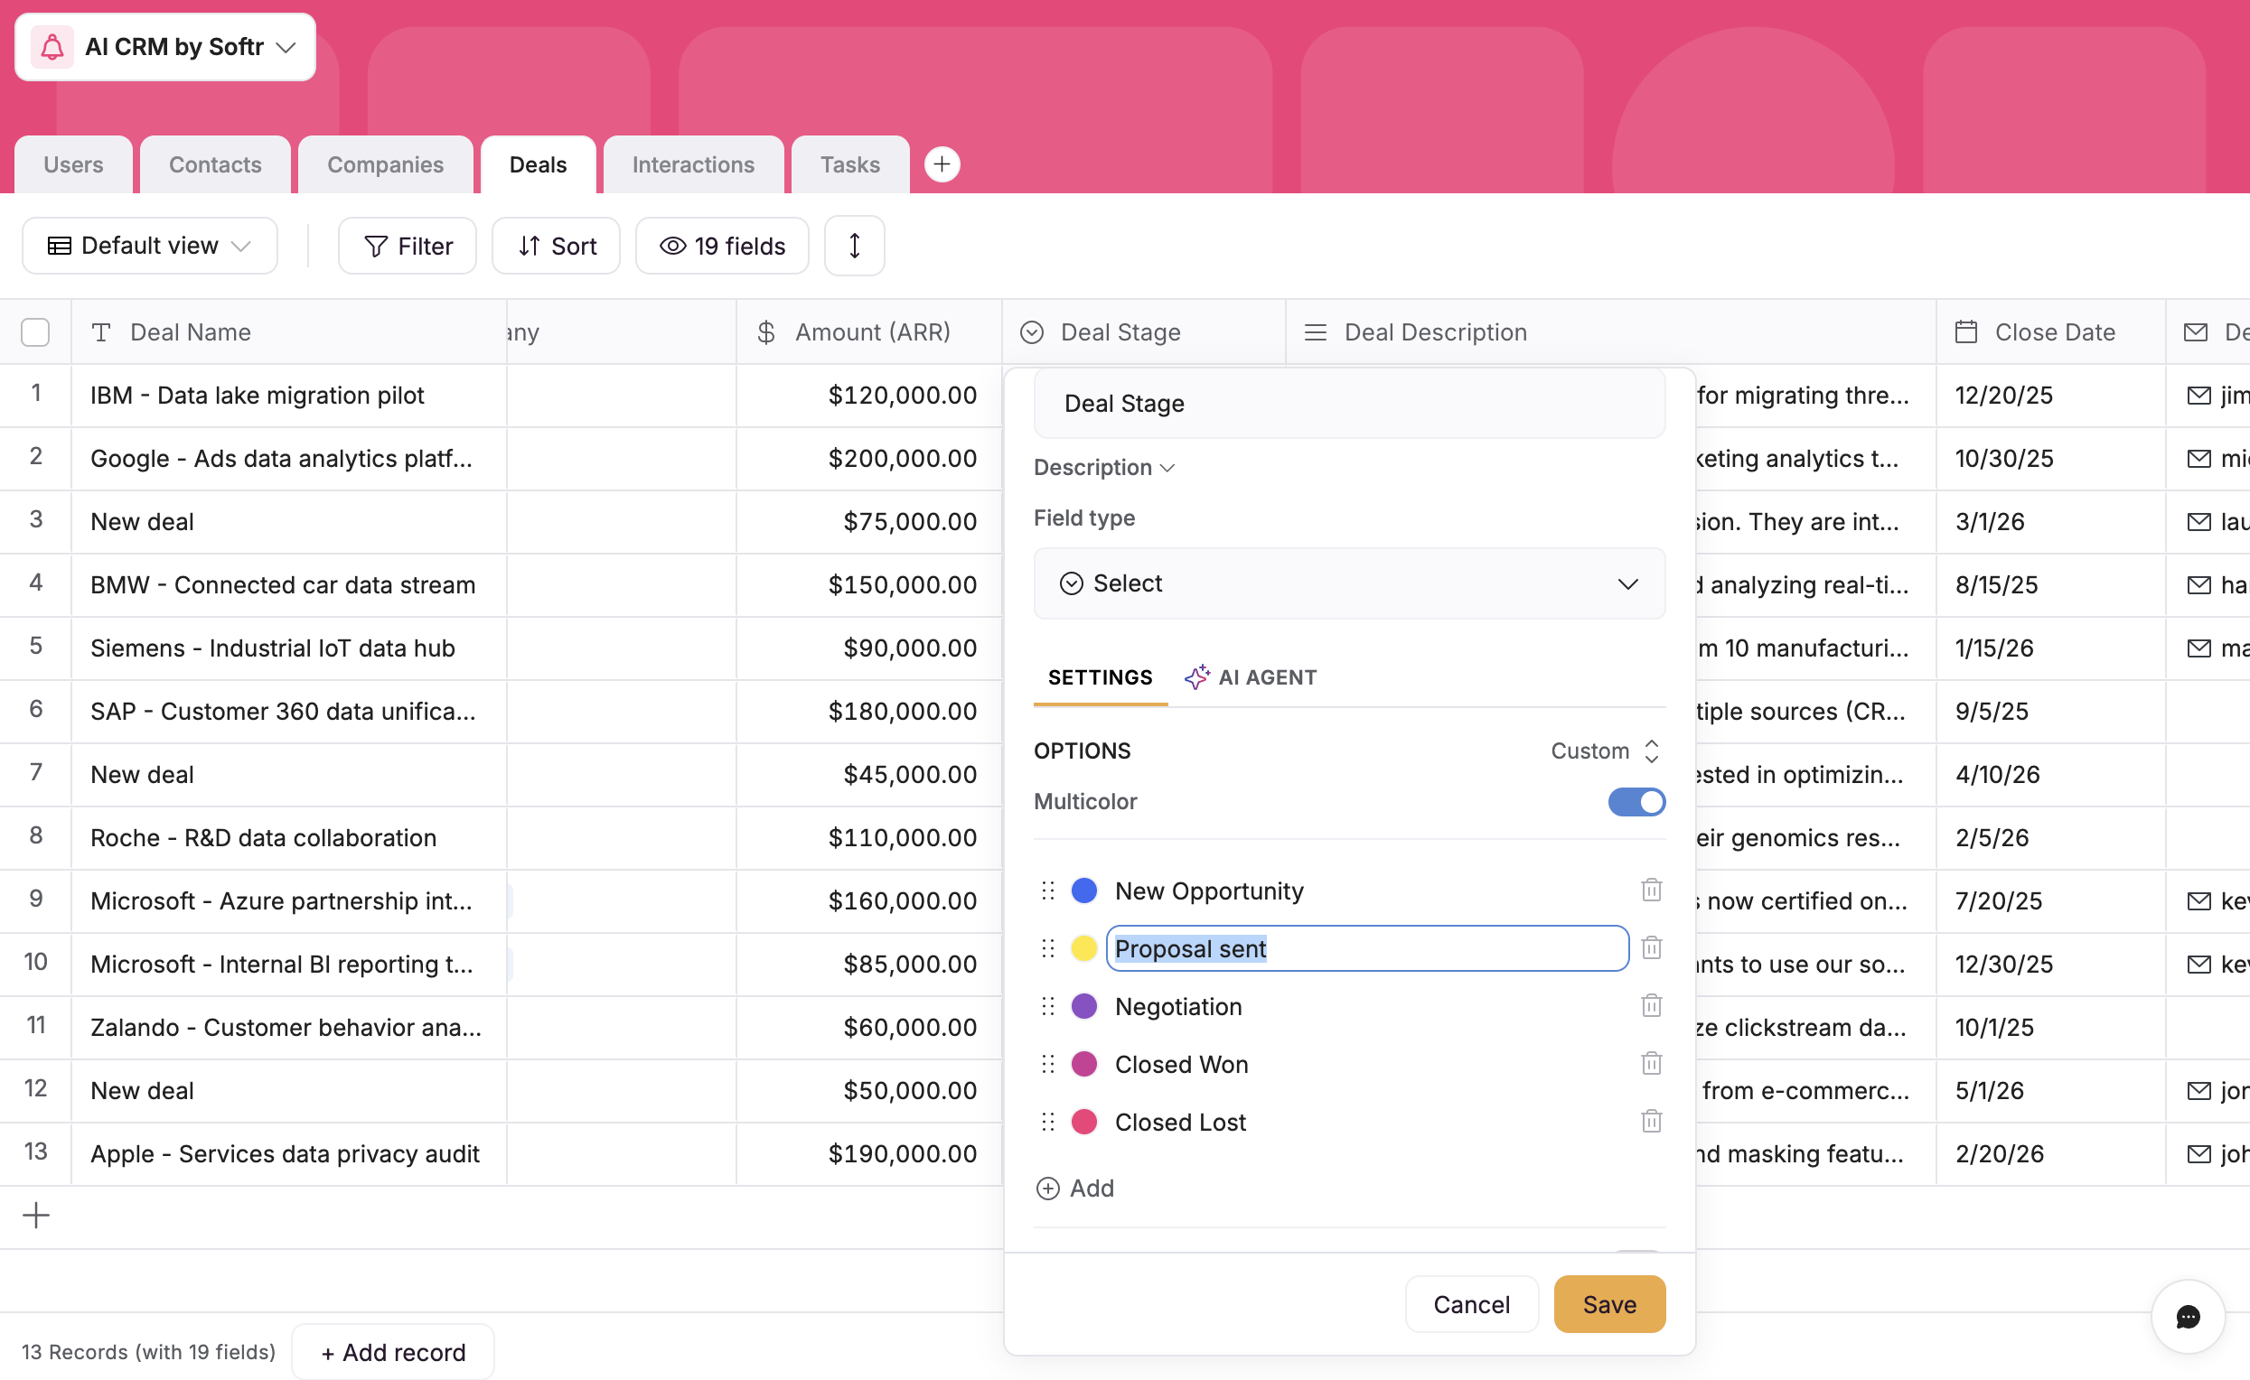Screen dimensions: 2250x1380
Task: Click the yellow color dot beside Proposal sent
Action: click(1083, 948)
